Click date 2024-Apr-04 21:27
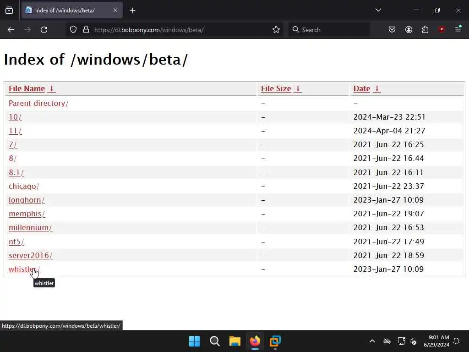Viewport: 469px width, 352px height. tap(389, 131)
